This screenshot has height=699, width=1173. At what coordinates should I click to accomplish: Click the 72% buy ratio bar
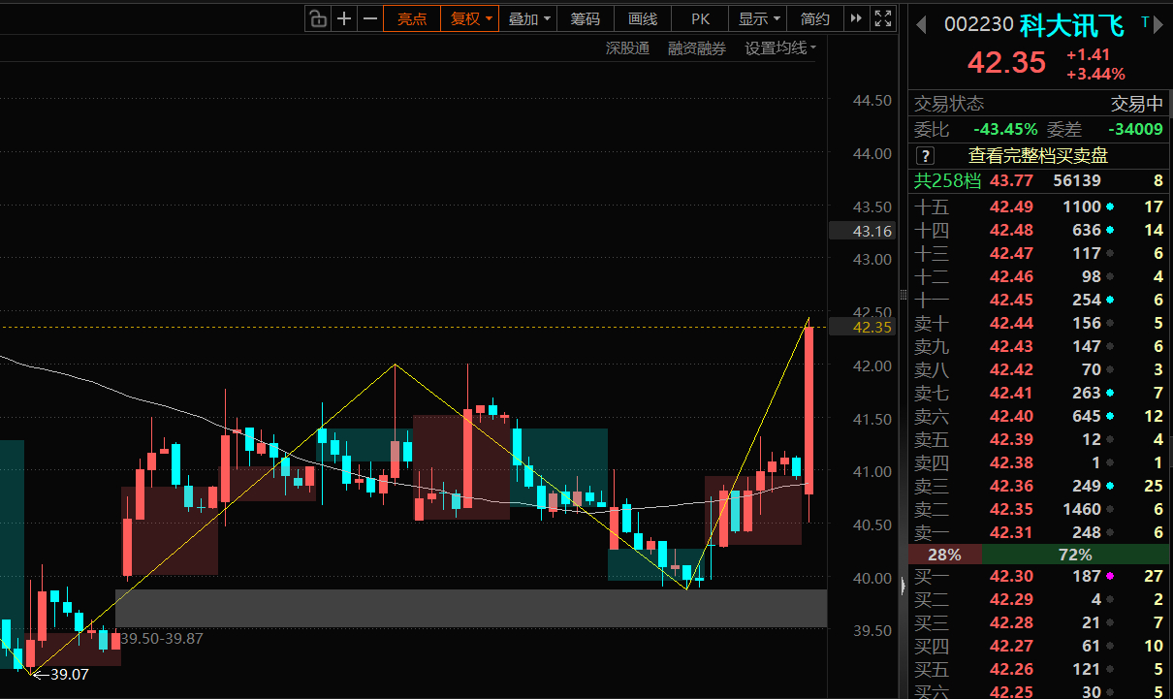pyautogui.click(x=1076, y=555)
